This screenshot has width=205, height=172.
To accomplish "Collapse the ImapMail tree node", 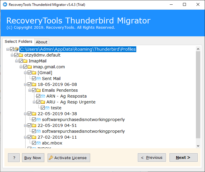I will [17, 61].
